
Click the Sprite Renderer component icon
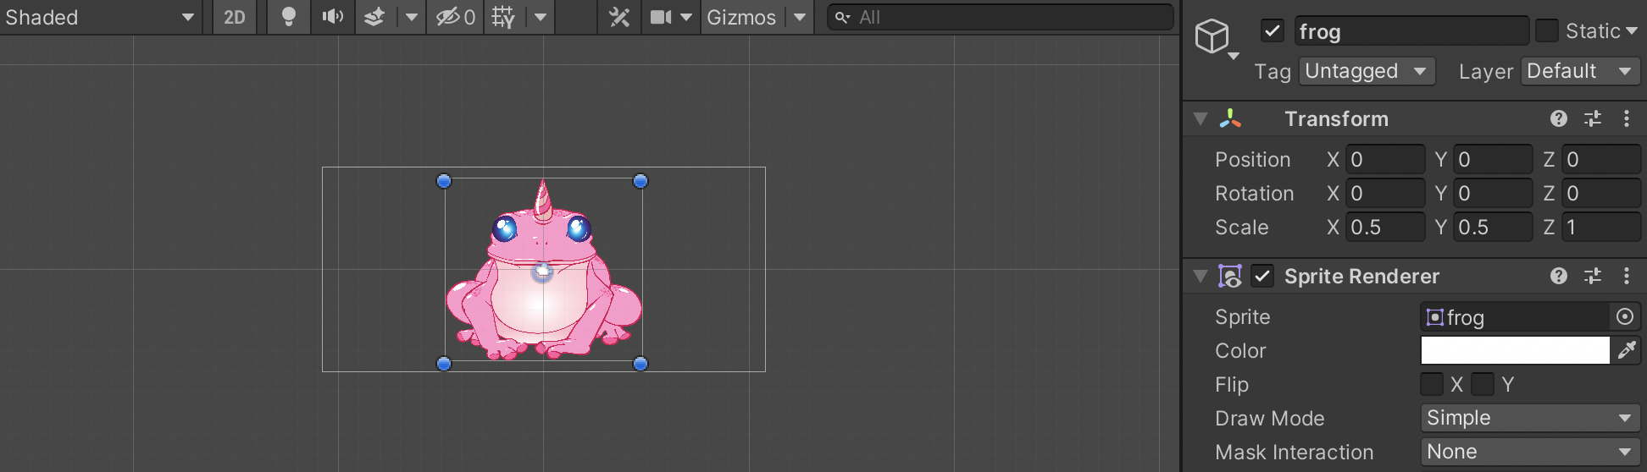(1230, 276)
